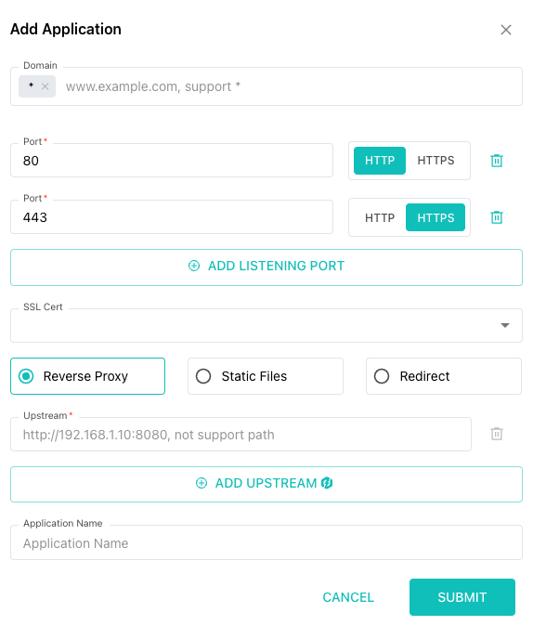Delete the port 80 listening entry
Screen dimensions: 533x626
tap(496, 161)
